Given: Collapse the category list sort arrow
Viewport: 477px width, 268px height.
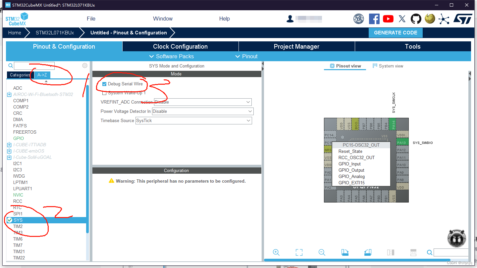Looking at the screenshot, I should click(x=46, y=82).
